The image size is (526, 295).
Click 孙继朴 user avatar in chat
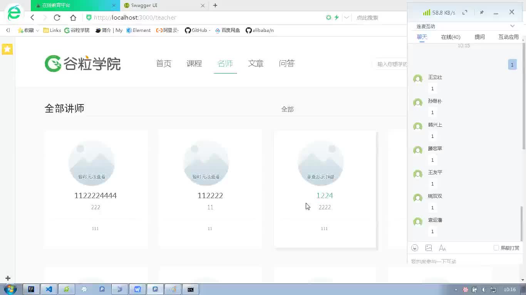pos(418,103)
